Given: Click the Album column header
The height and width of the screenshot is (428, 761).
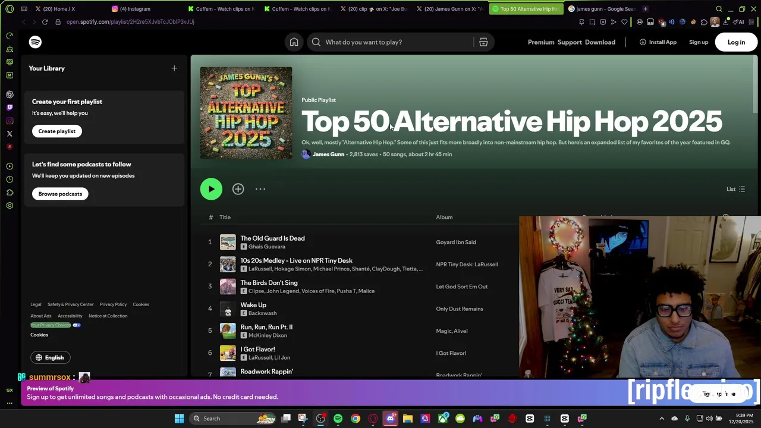Looking at the screenshot, I should (444, 218).
